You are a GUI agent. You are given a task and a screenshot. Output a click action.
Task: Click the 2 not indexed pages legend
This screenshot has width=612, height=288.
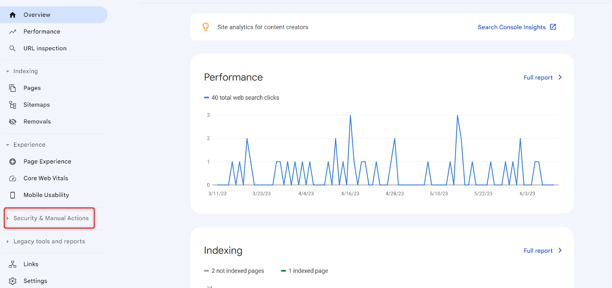pyautogui.click(x=234, y=271)
